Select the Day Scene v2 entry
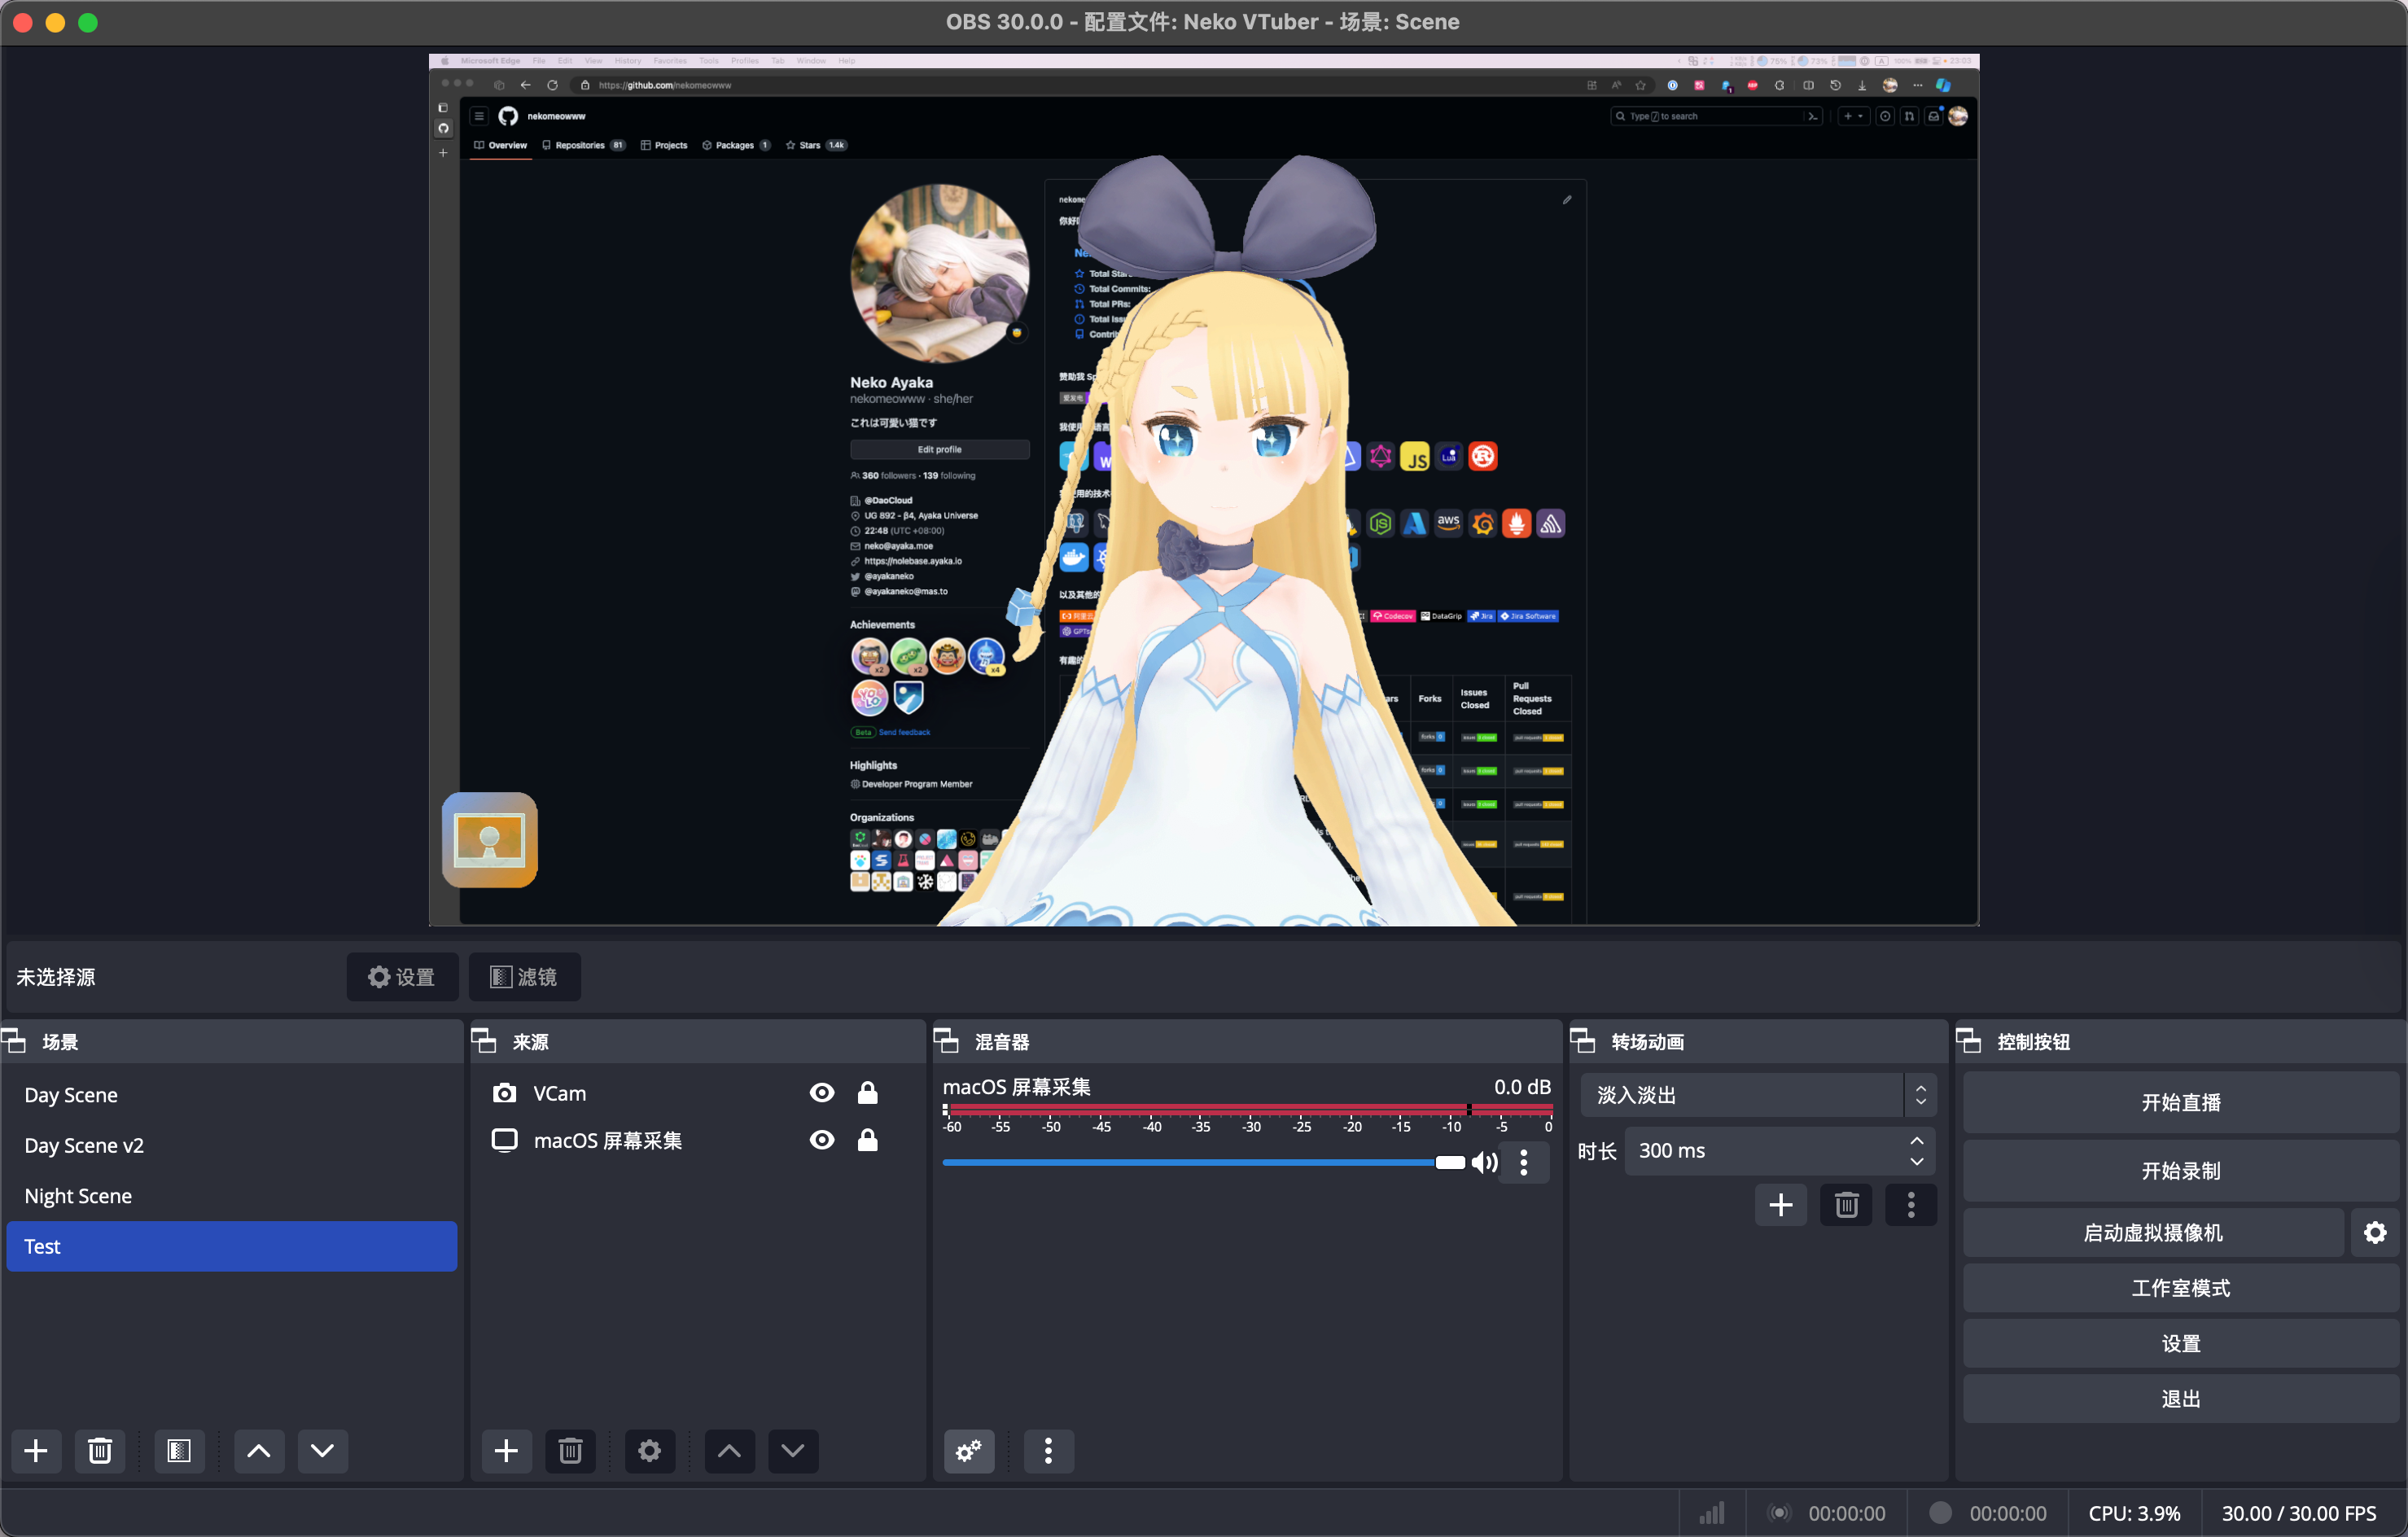The image size is (2408, 1537). (x=84, y=1145)
